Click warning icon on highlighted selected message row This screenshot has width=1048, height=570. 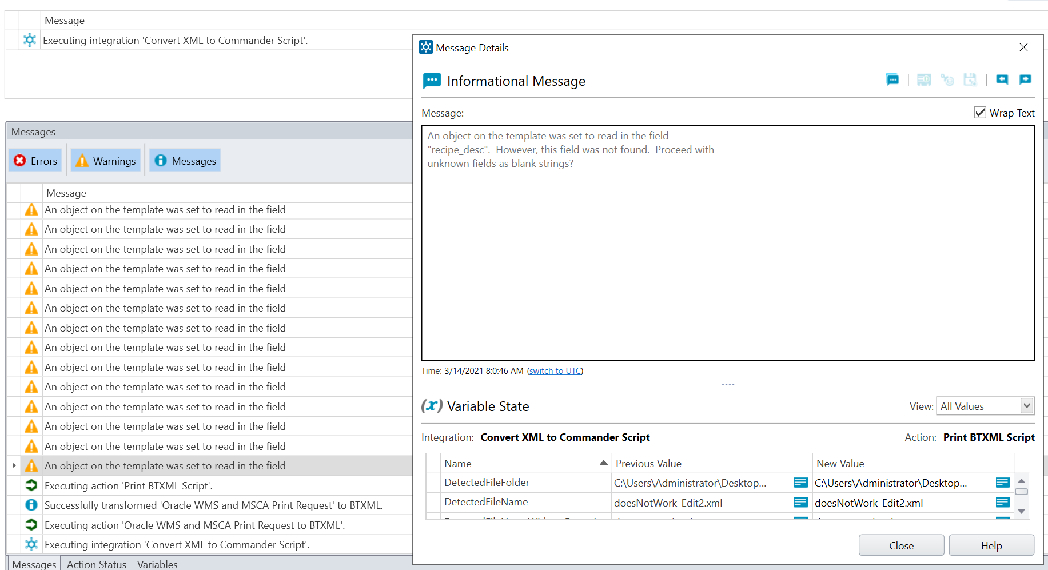[x=31, y=465]
